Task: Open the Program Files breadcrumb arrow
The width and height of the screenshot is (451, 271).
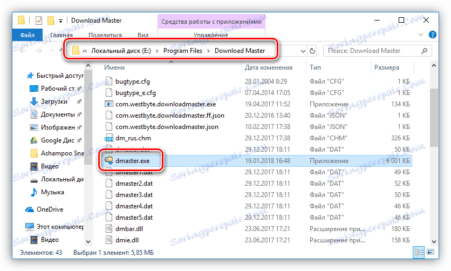Action: point(208,51)
